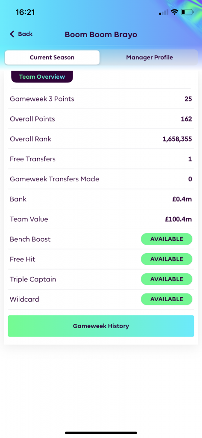The width and height of the screenshot is (202, 438).
Task: Tap the Wi-Fi status icon
Action: click(x=175, y=12)
